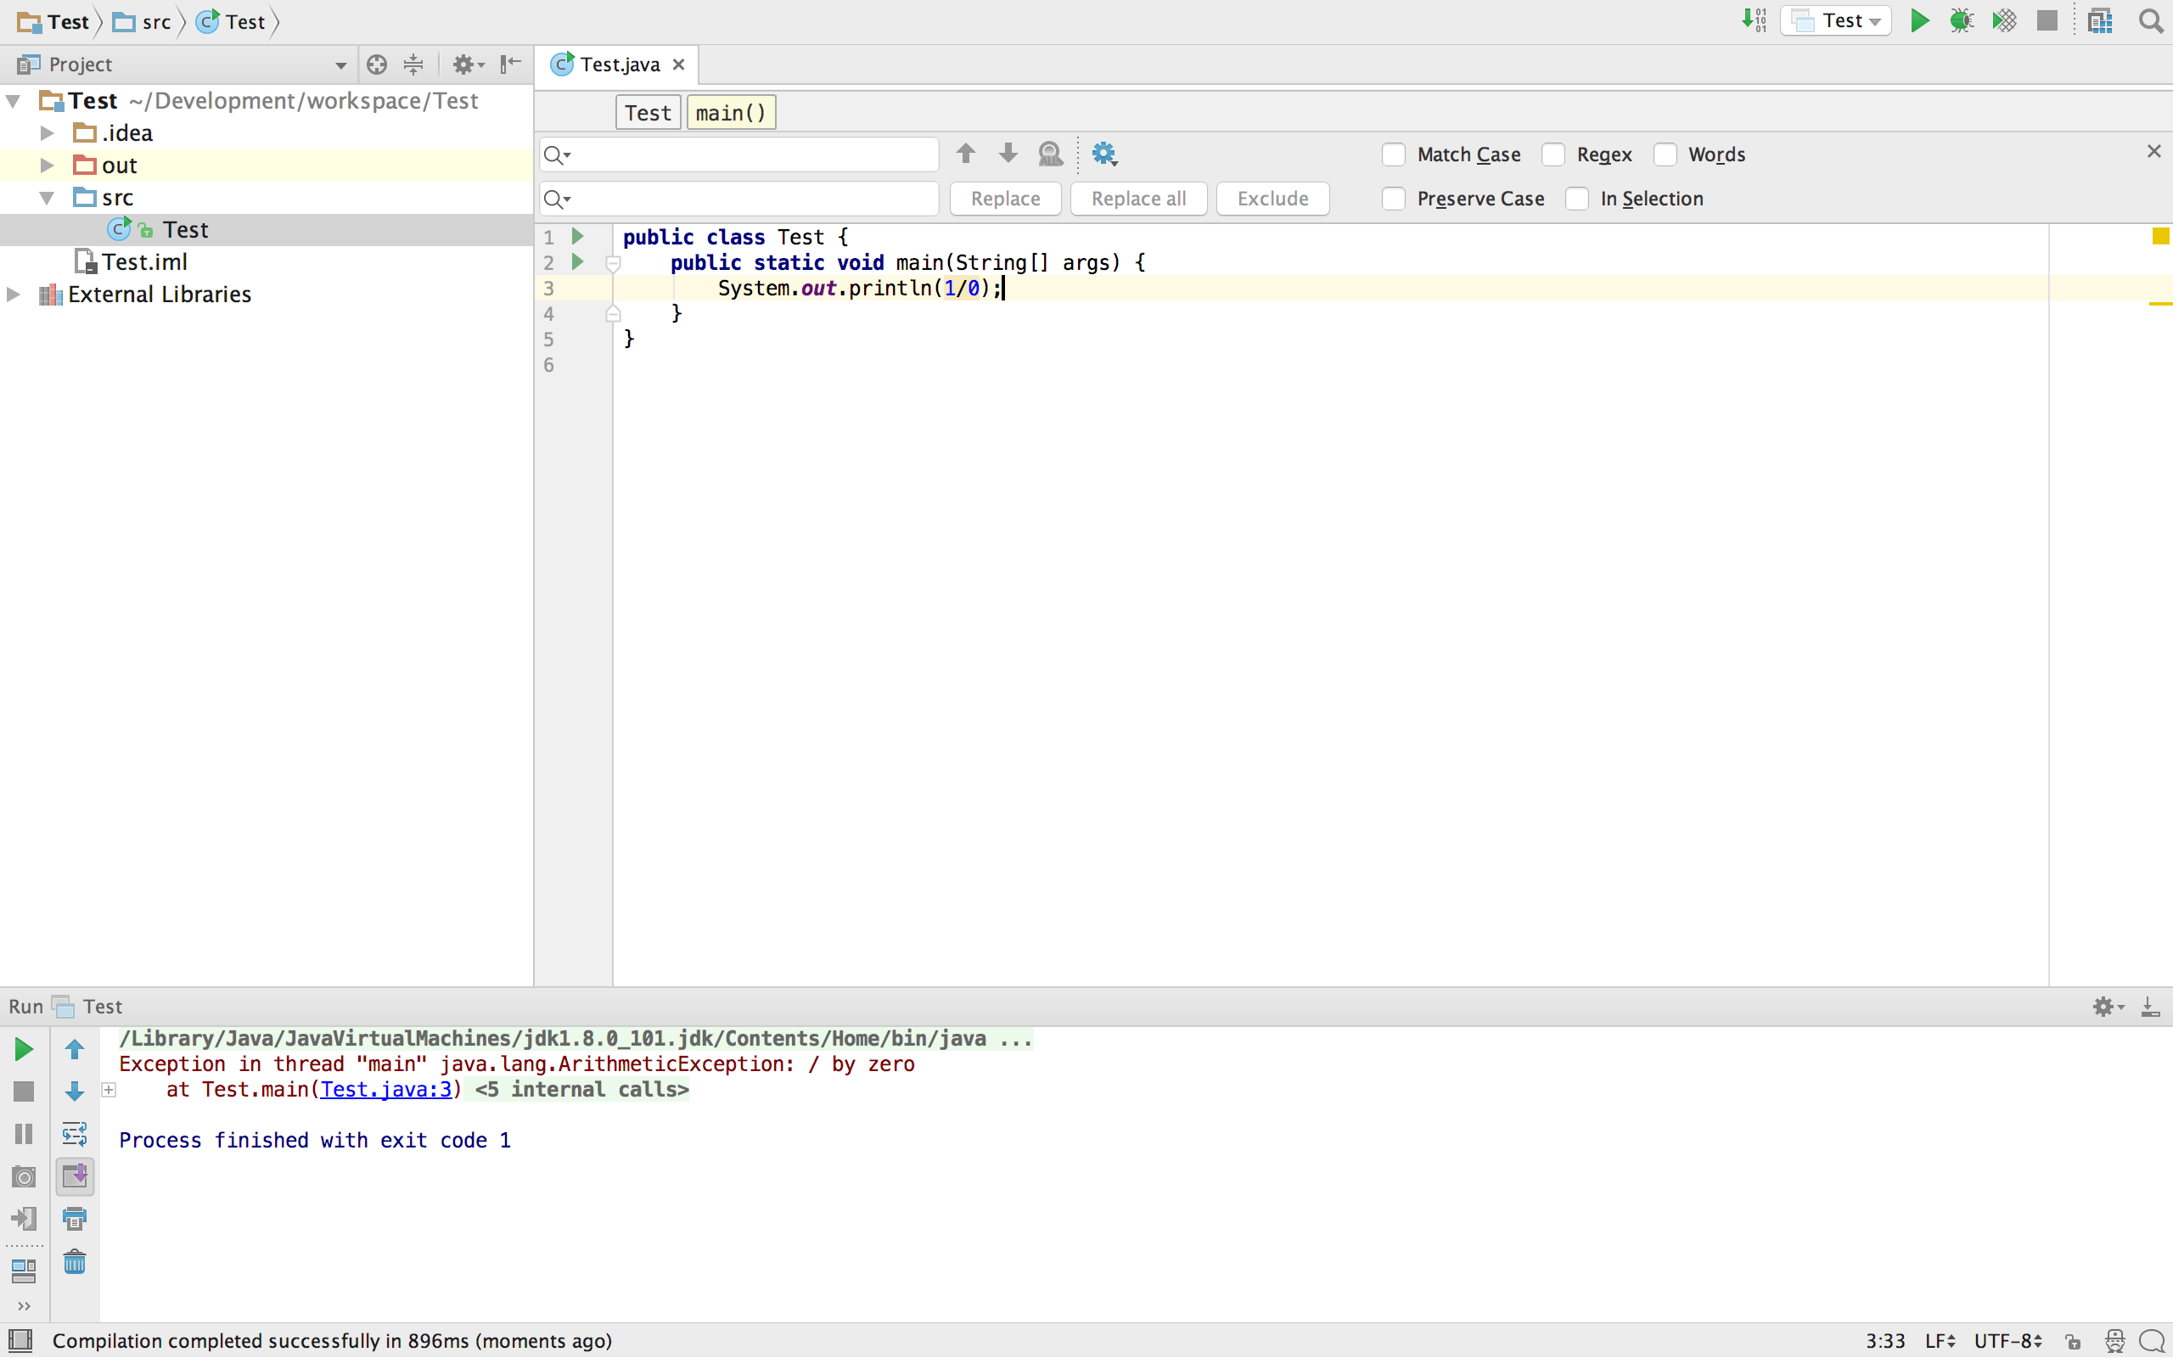
Task: Click the yellow inspection status indicator
Action: click(x=2160, y=236)
